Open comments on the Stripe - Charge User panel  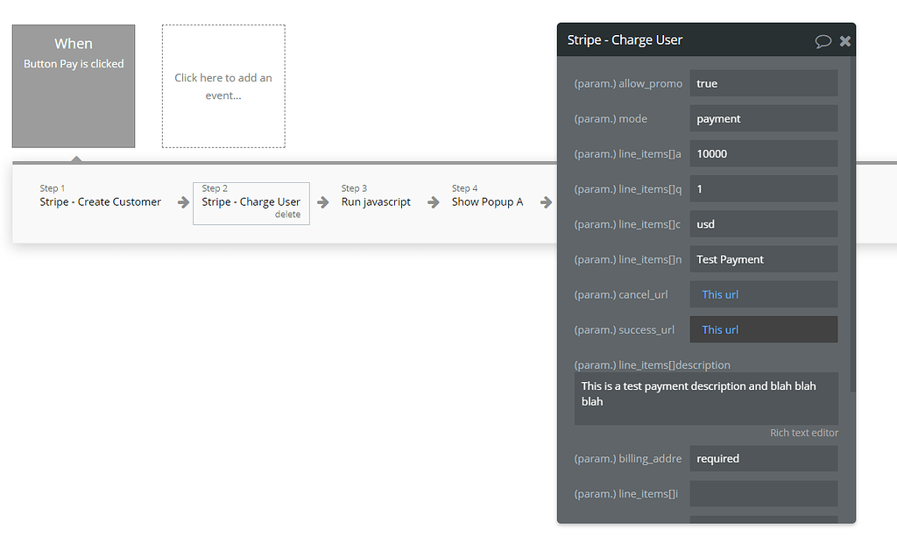click(822, 40)
